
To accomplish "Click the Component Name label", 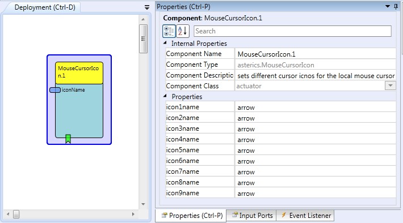I will coord(194,54).
